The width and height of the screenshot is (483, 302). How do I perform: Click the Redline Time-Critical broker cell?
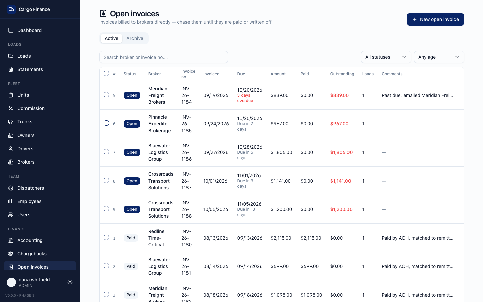click(156, 238)
